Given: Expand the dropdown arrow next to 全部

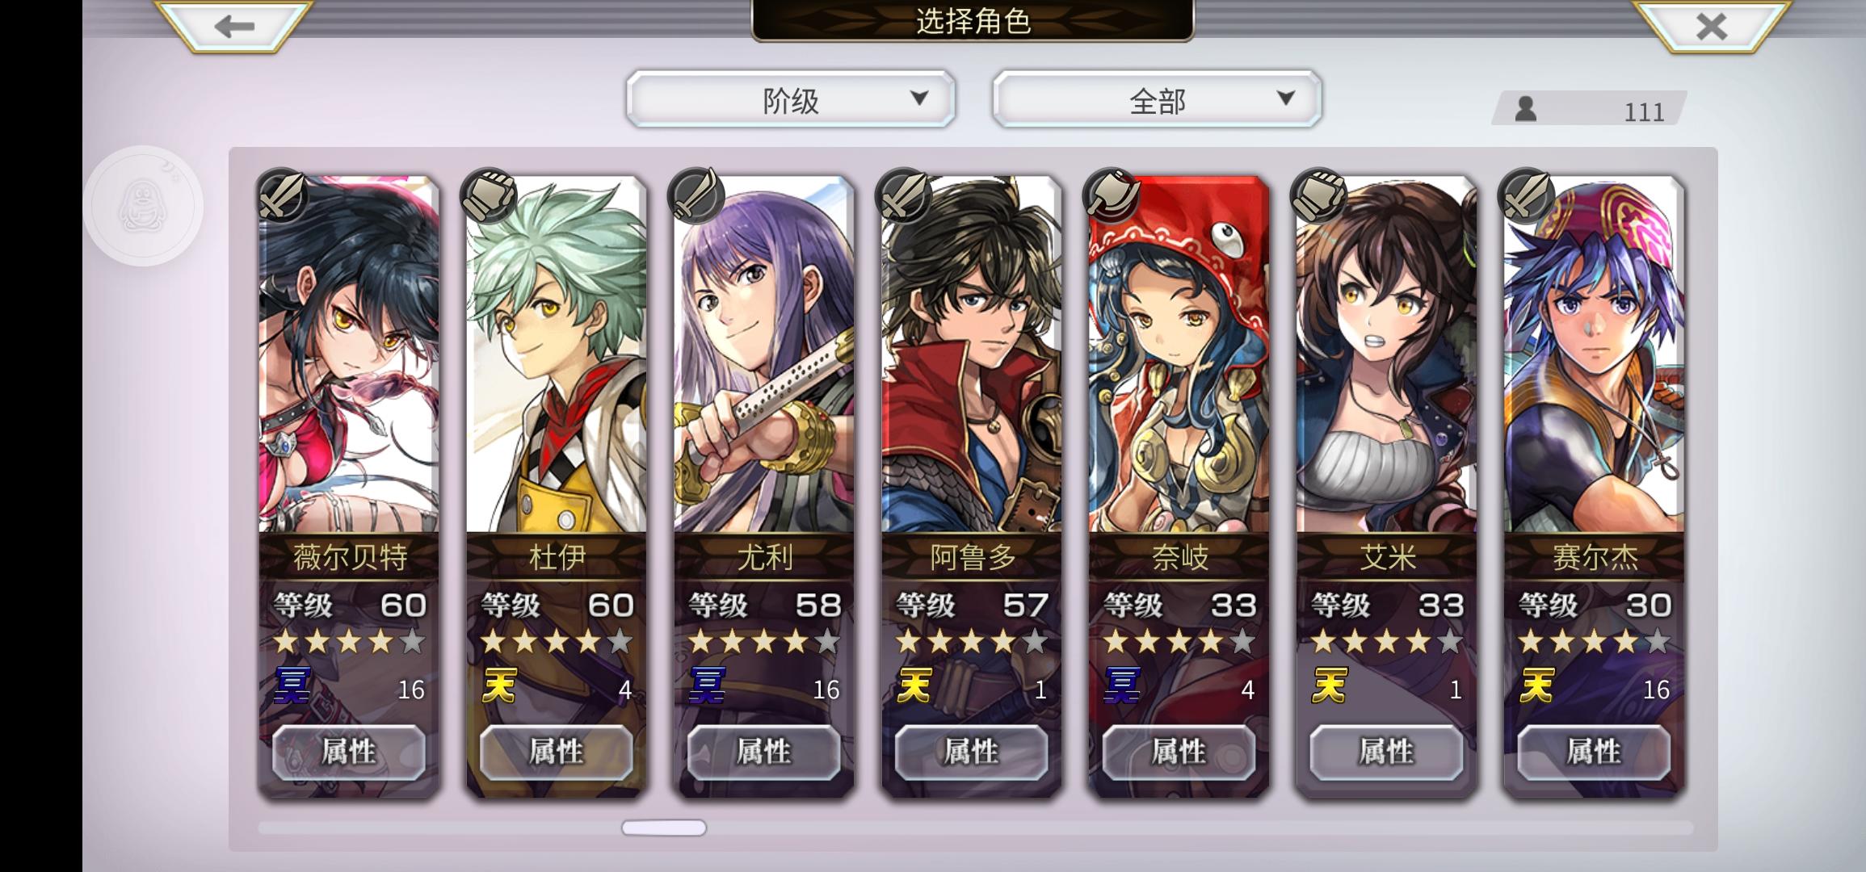Looking at the screenshot, I should [x=1285, y=99].
